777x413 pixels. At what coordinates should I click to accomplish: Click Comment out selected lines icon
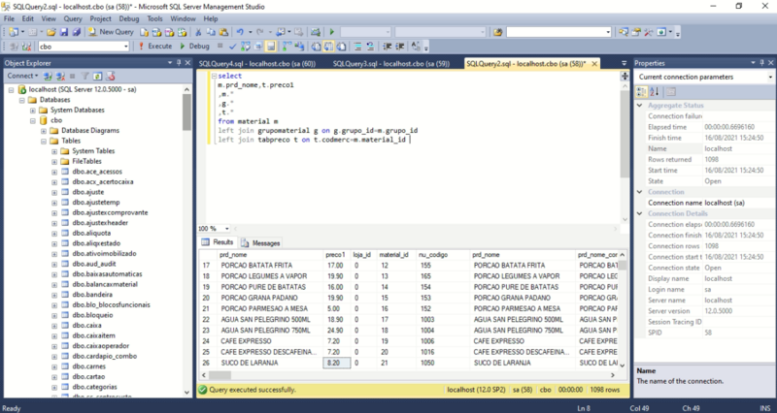coord(357,47)
